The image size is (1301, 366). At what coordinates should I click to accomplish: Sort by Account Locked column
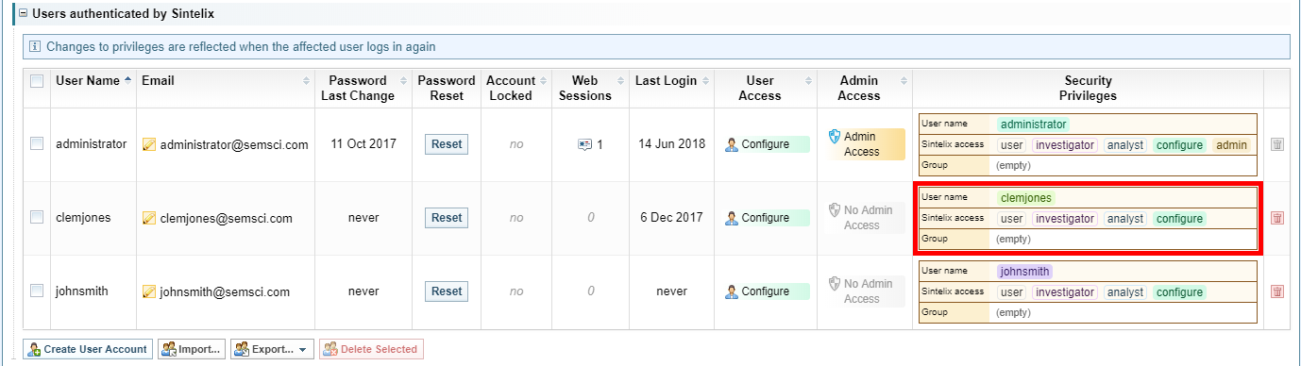pyautogui.click(x=515, y=88)
